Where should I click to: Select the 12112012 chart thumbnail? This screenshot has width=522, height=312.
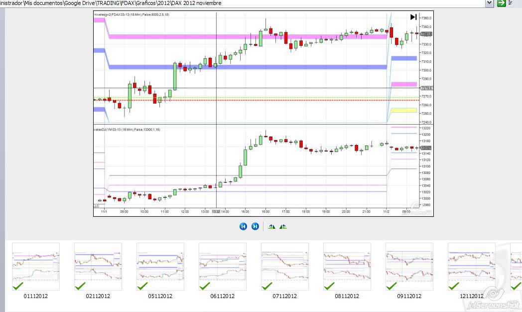(x=472, y=266)
